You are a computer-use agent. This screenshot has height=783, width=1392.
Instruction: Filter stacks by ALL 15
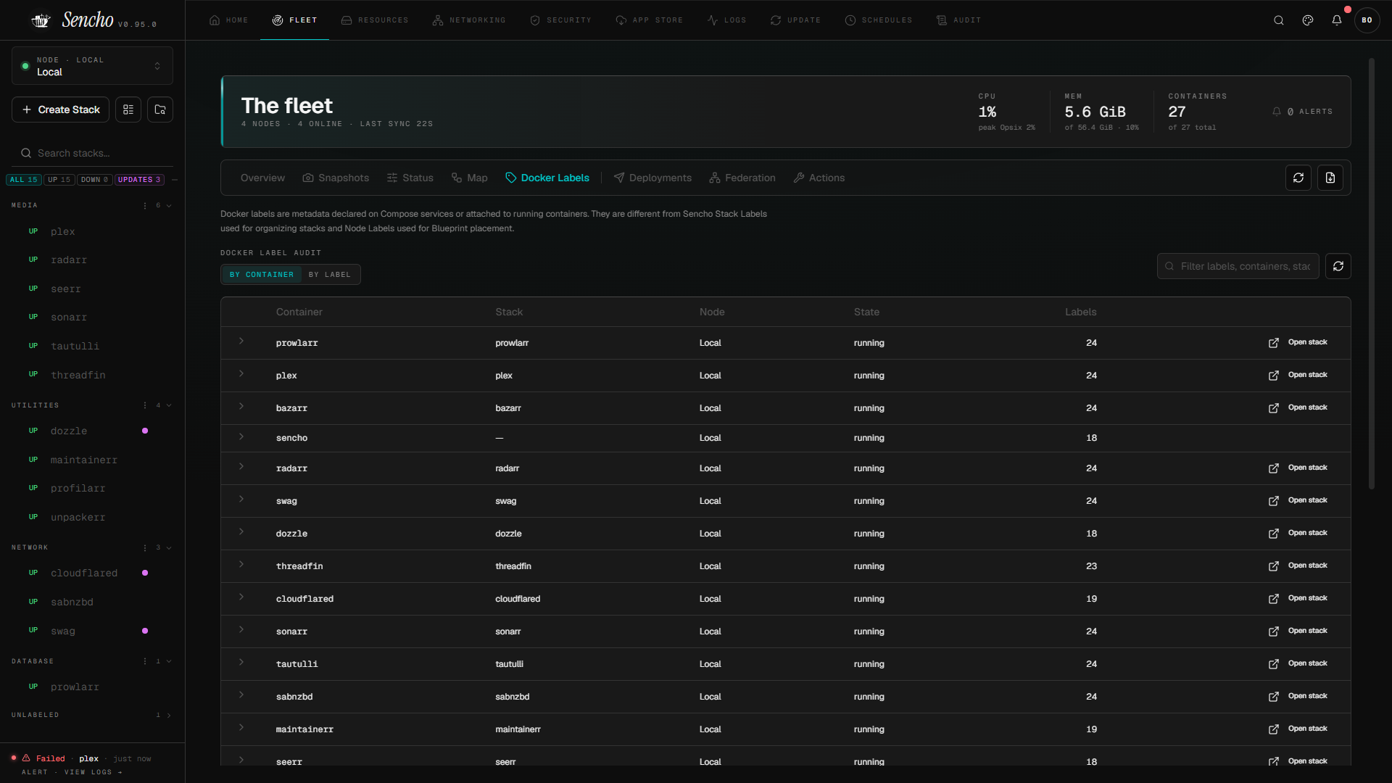pos(23,180)
